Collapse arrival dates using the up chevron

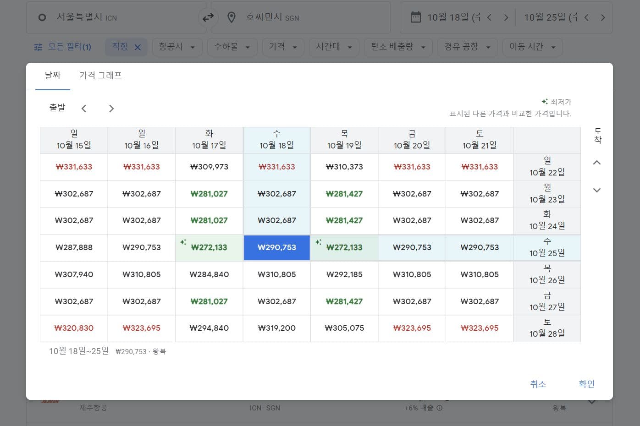click(597, 162)
